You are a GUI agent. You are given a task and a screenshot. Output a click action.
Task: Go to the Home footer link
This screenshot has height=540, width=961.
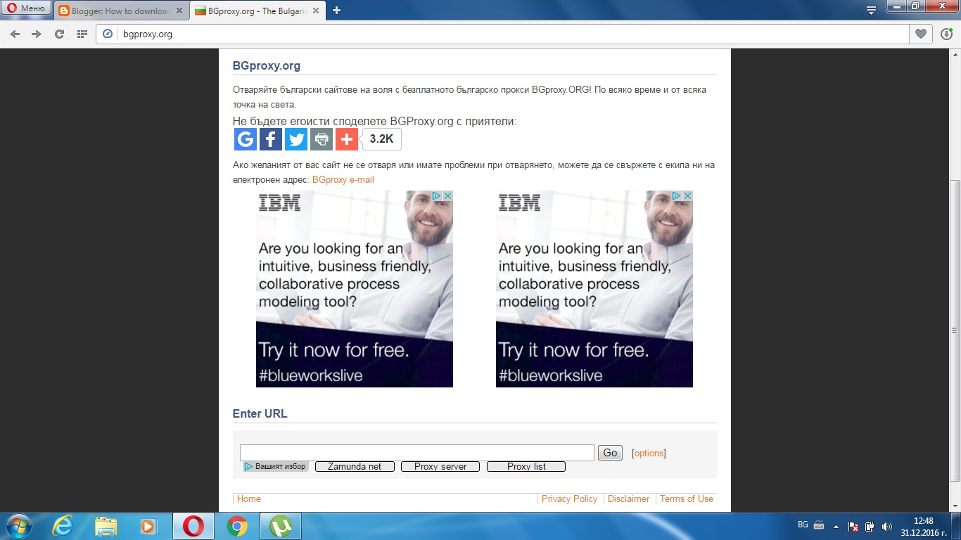point(249,499)
